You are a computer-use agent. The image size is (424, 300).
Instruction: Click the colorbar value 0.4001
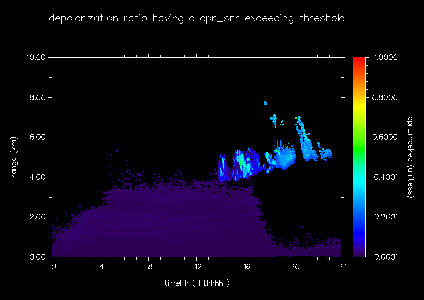(386, 177)
